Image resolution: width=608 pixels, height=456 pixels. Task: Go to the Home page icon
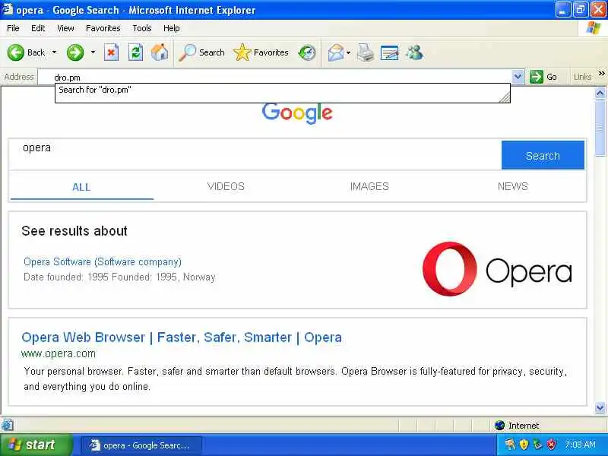pyautogui.click(x=160, y=52)
